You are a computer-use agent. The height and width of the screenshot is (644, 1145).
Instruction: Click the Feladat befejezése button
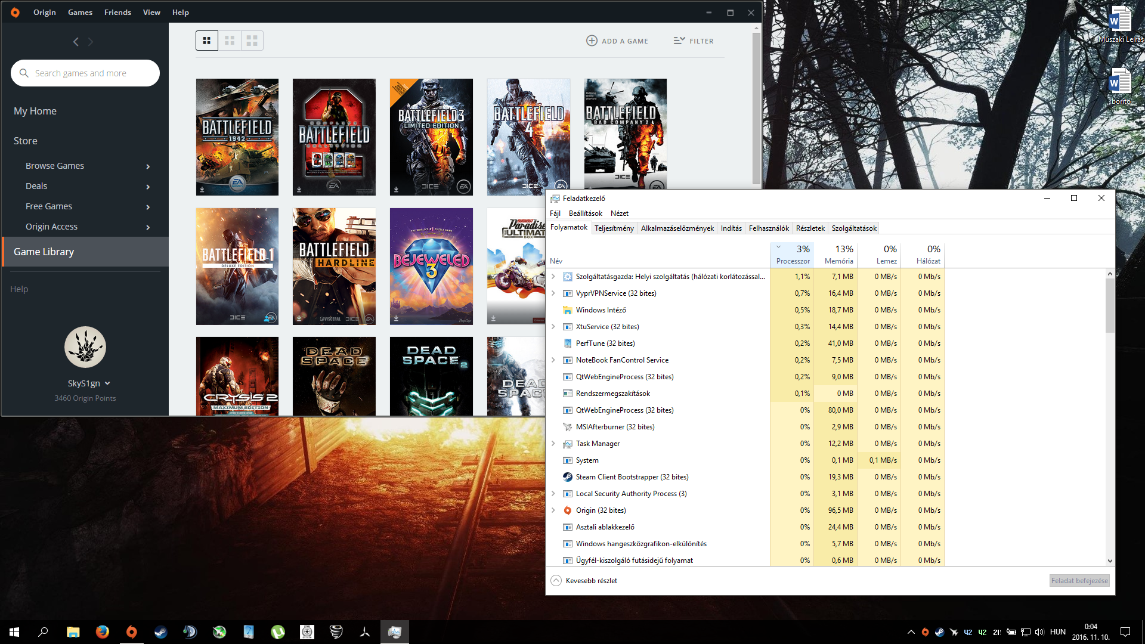[x=1079, y=581]
